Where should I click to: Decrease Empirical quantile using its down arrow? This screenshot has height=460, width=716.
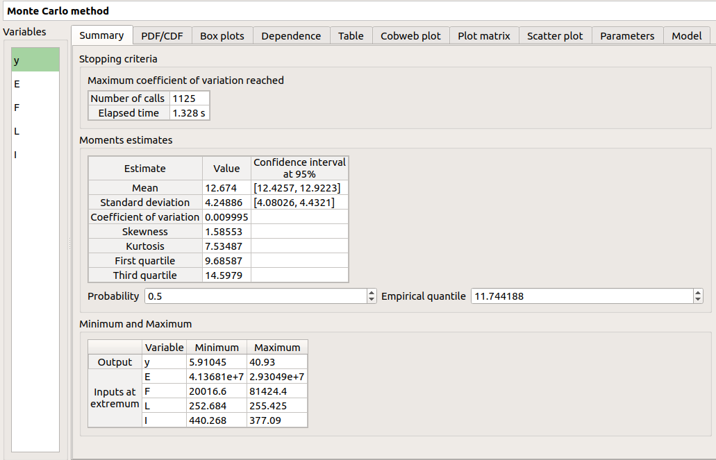698,299
